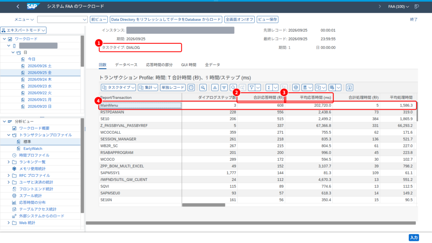Print the transaction profile table
Screen dimensions: 432x243
(296, 88)
